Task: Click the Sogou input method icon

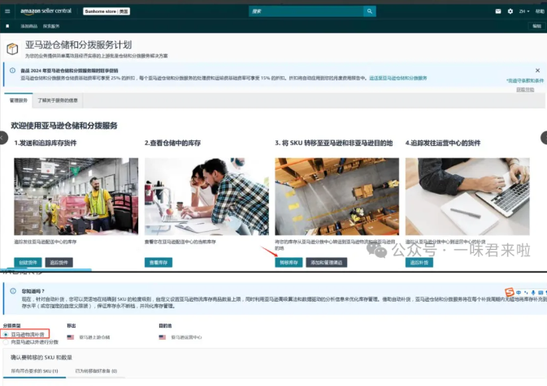Action: [x=510, y=292]
